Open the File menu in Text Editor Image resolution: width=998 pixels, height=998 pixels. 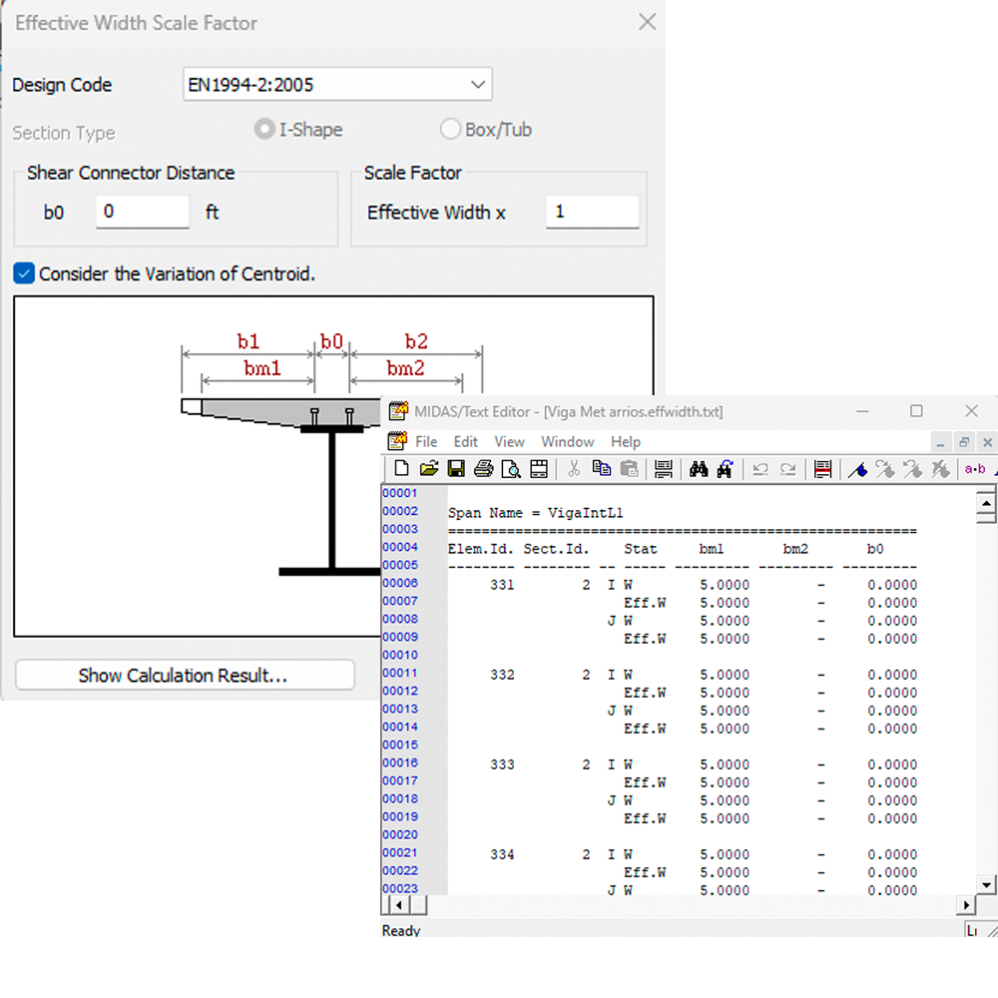(426, 442)
